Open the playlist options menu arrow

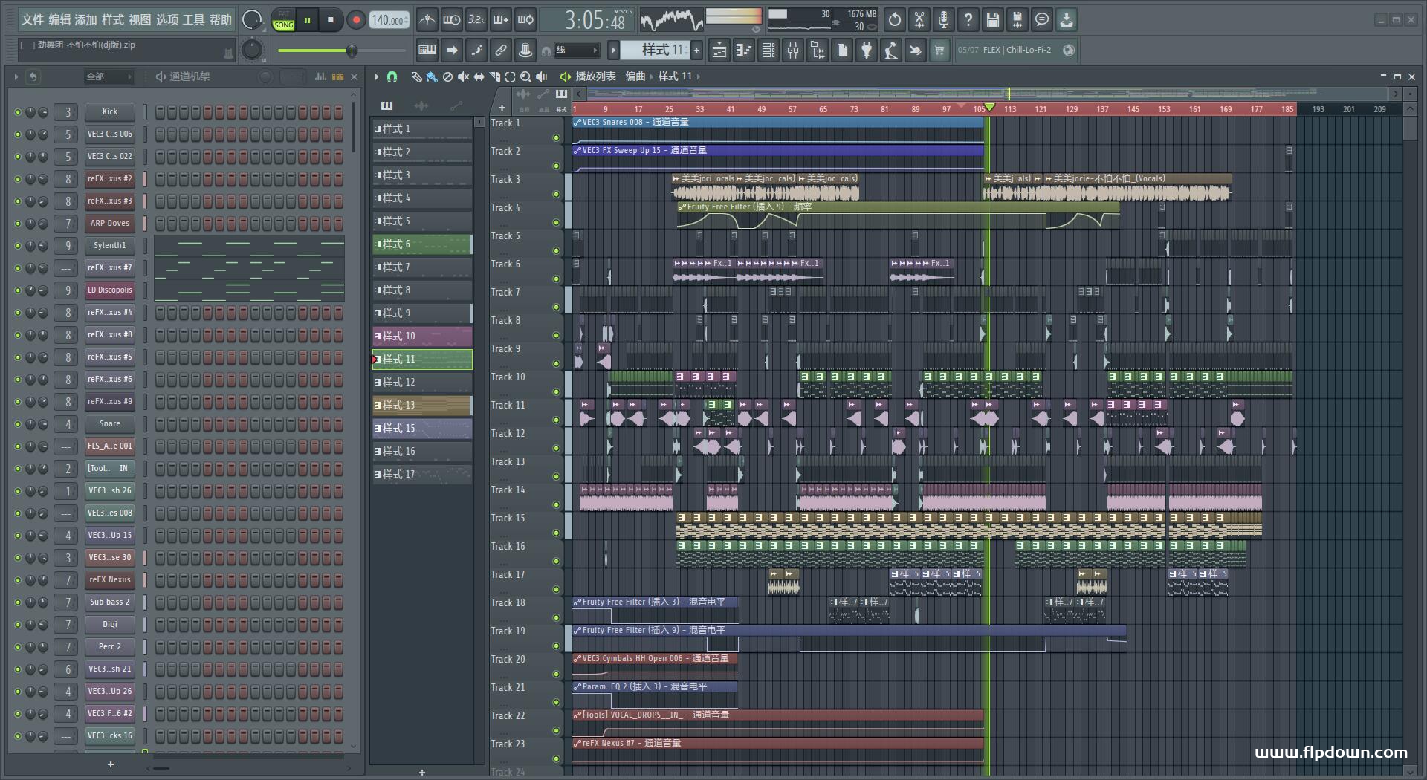coord(377,77)
